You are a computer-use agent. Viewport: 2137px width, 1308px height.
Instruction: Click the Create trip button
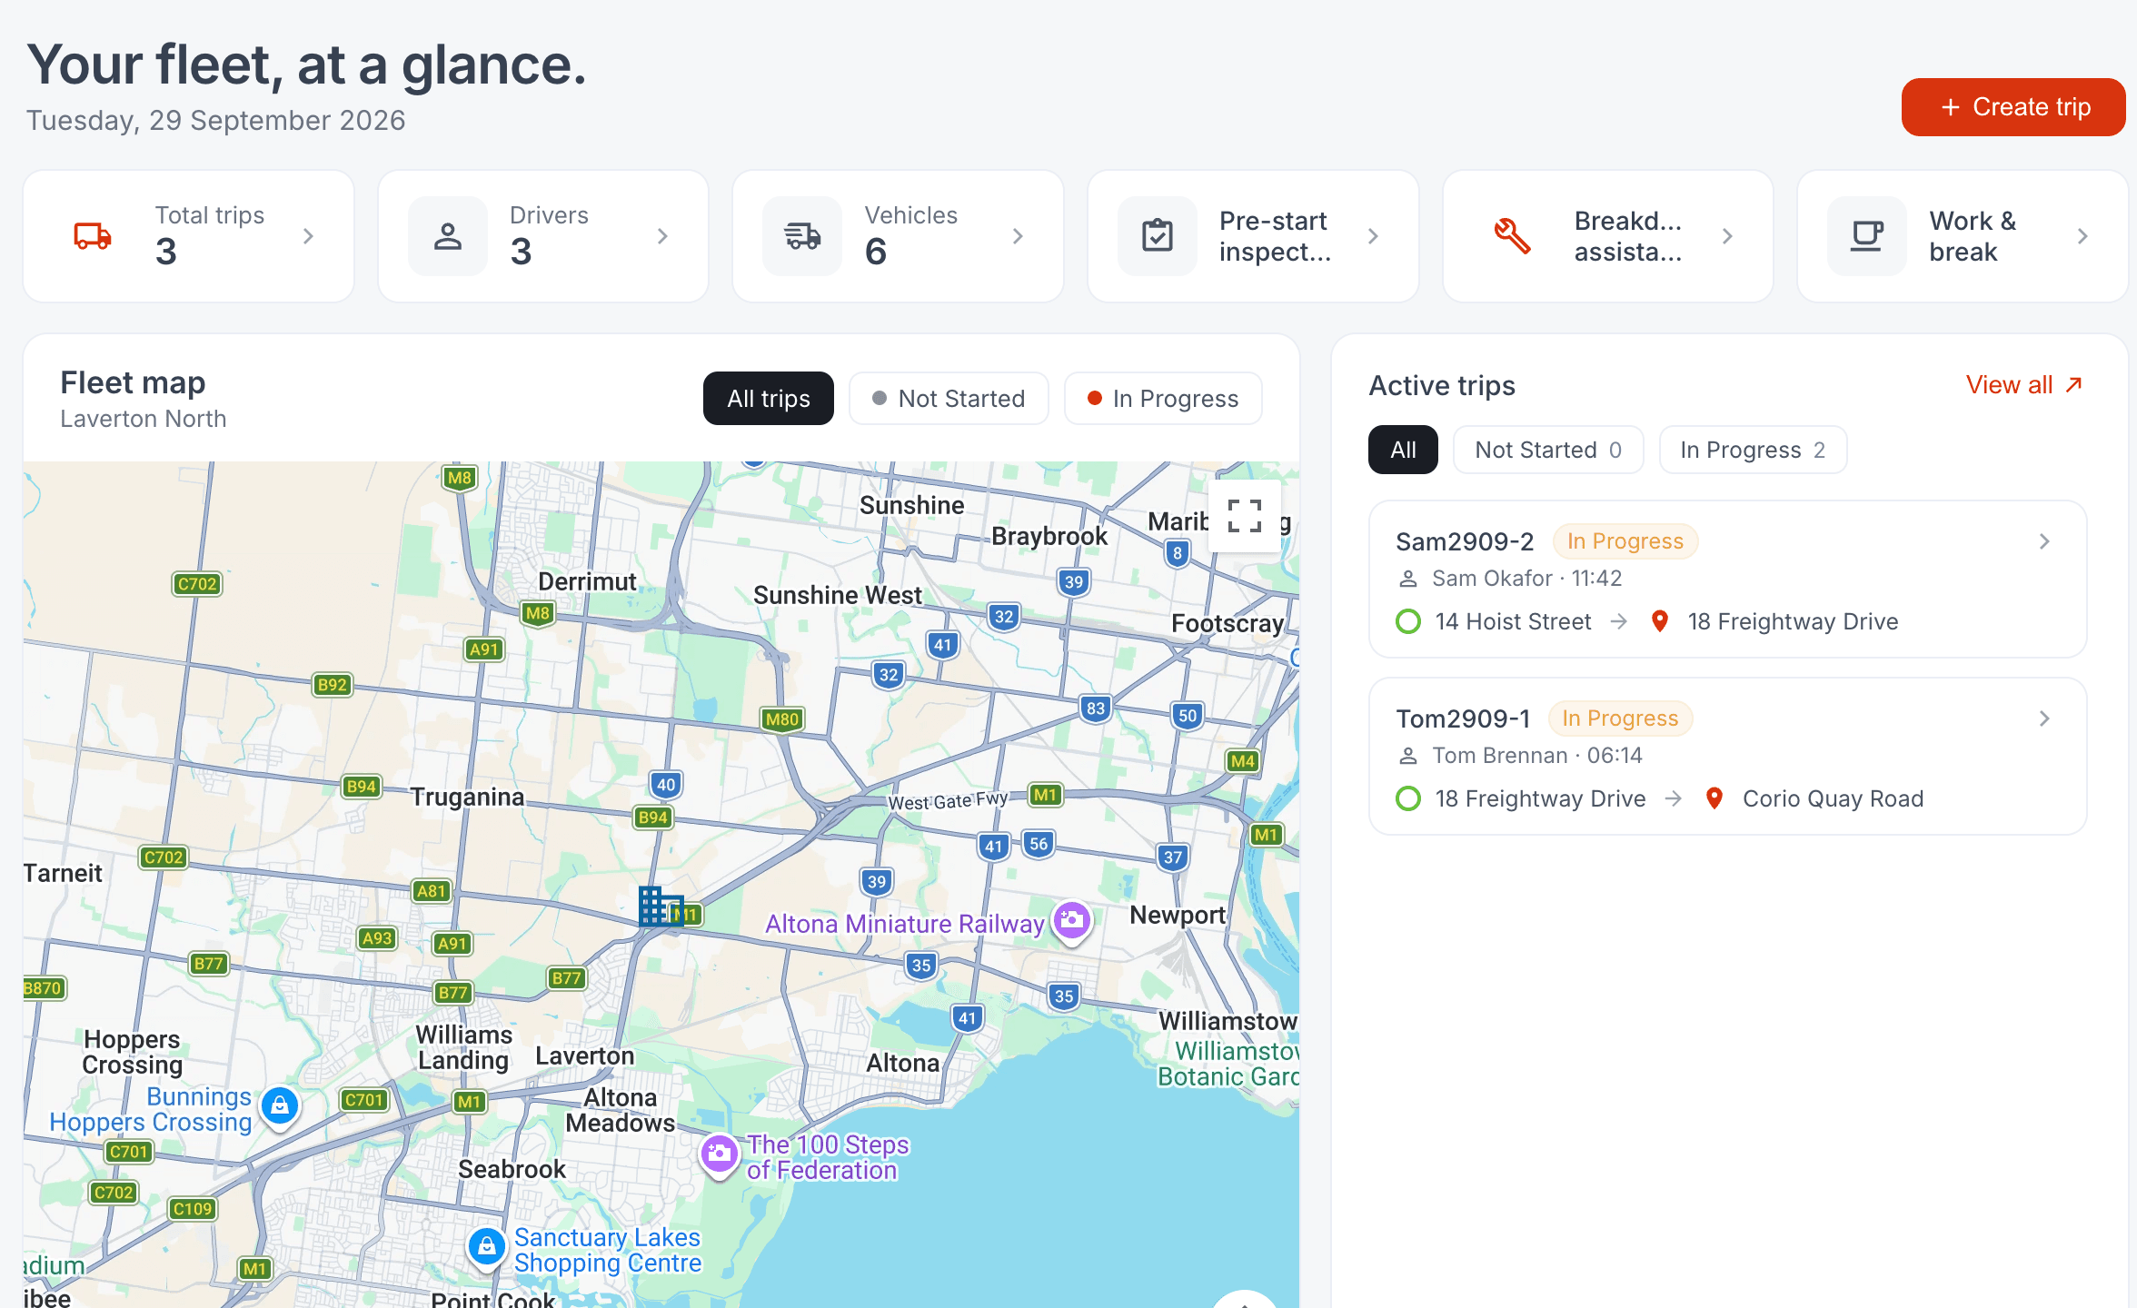pyautogui.click(x=2013, y=107)
